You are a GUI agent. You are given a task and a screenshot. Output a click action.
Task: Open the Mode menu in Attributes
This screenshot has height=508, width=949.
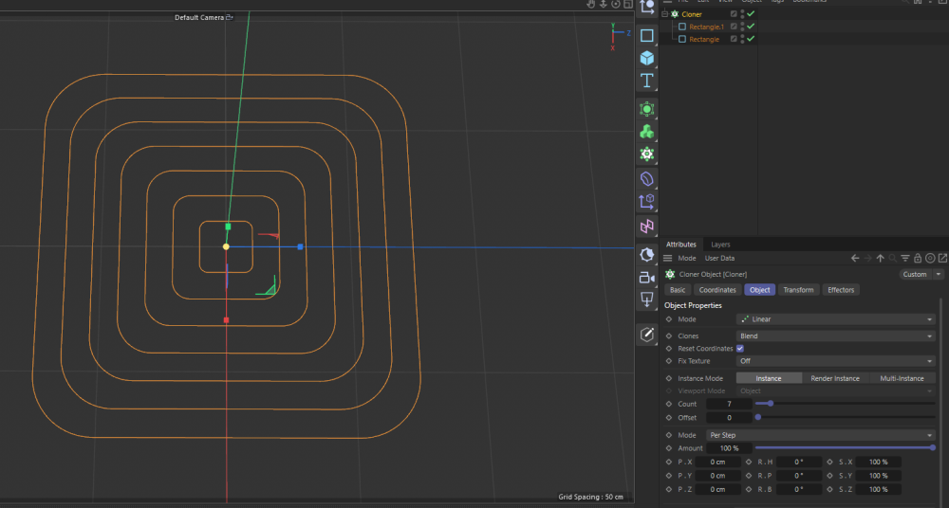coord(686,258)
